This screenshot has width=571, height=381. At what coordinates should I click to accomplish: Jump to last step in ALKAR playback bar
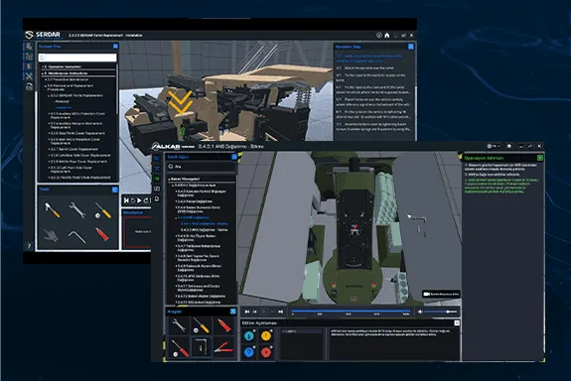click(x=281, y=312)
